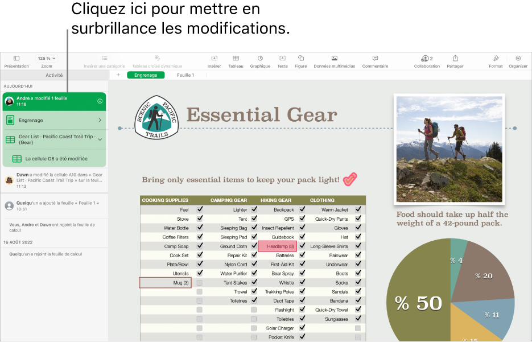Select the pink checkmark drawing
532x342 pixels.
(x=350, y=179)
